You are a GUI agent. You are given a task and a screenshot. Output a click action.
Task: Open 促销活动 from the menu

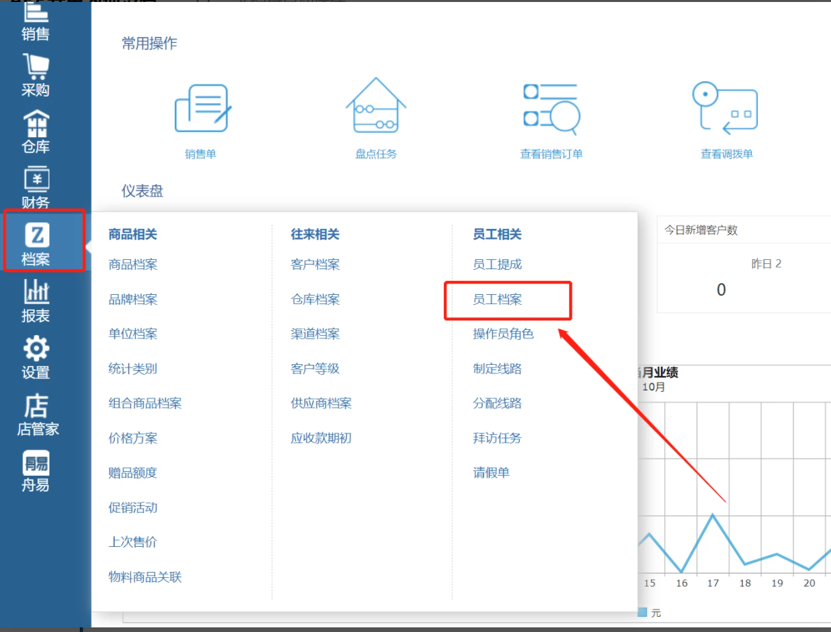[x=133, y=507]
